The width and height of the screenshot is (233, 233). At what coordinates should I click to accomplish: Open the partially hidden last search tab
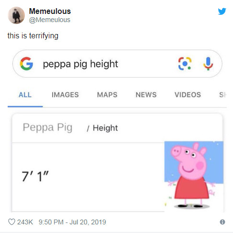(223, 95)
